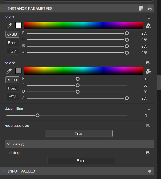Screen dimensions: 161x179
Task: Switch color1 to HSV mode
Action: [x=12, y=51]
